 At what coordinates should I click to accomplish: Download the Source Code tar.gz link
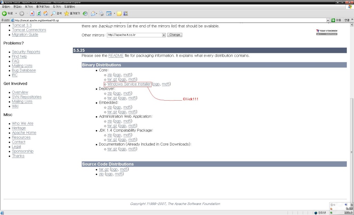[104, 169]
